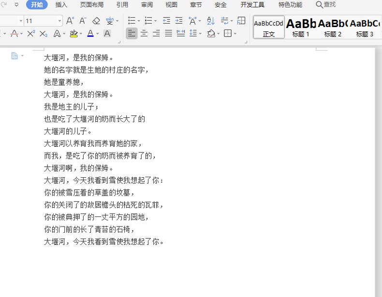The image size is (382, 297).
Task: Decrease font size with the A- icon
Action: click(83, 21)
